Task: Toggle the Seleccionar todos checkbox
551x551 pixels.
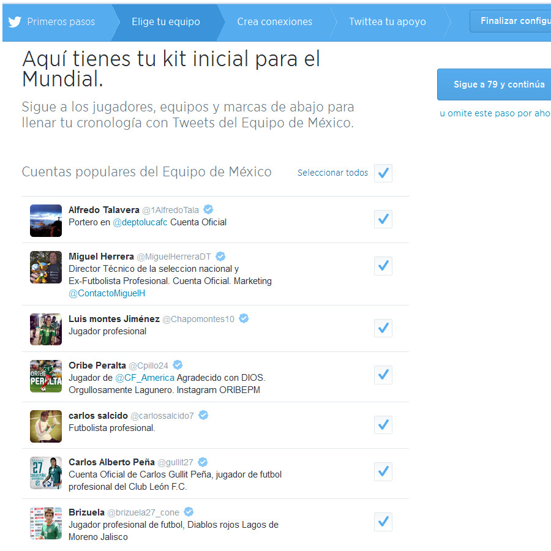Action: 383,173
